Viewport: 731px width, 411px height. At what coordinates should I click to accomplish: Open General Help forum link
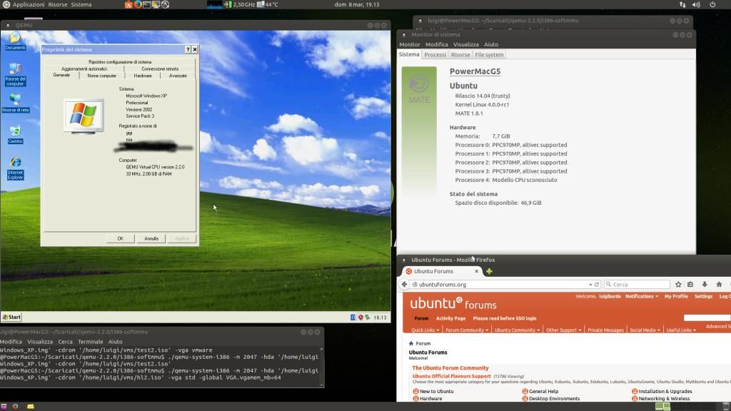coord(543,392)
